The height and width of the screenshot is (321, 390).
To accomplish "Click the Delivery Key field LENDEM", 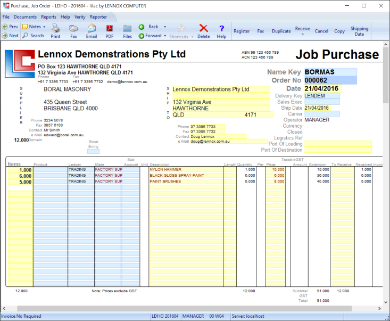I will pyautogui.click(x=322, y=96).
